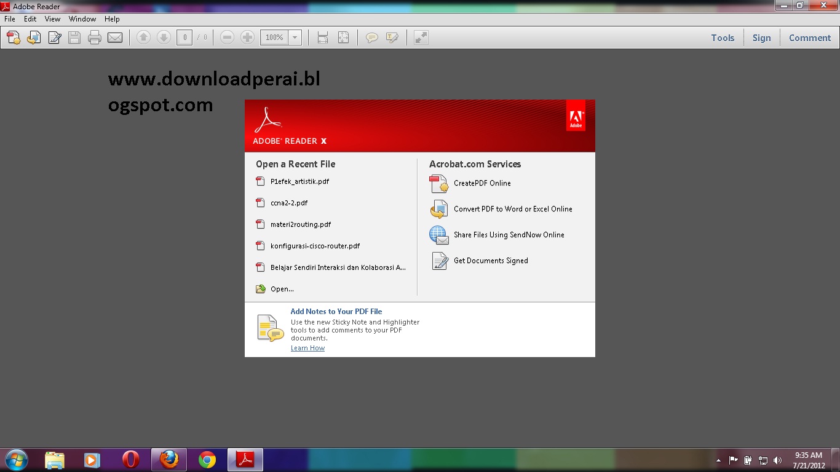Screen dimensions: 840x472
Task: Open the Window menu
Action: click(82, 19)
